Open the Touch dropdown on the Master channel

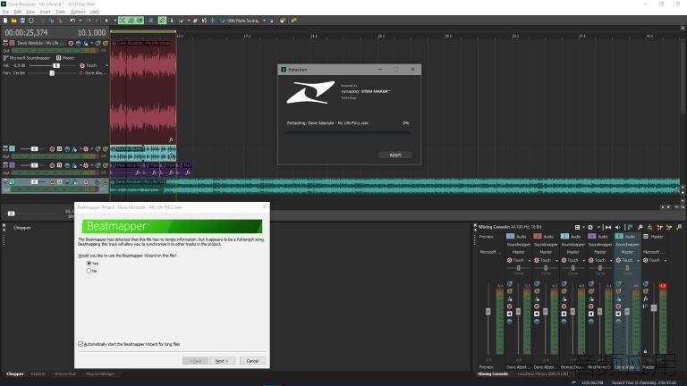(666, 260)
